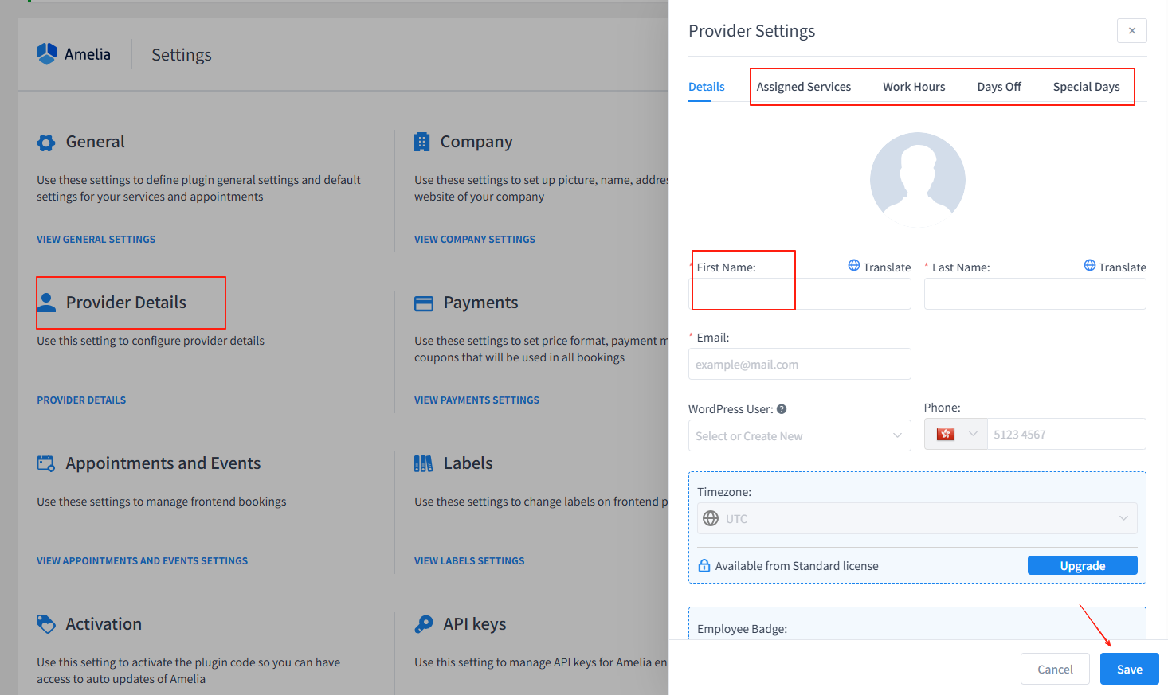Open the WordPress User dropdown
This screenshot has width=1168, height=695.
point(799,436)
